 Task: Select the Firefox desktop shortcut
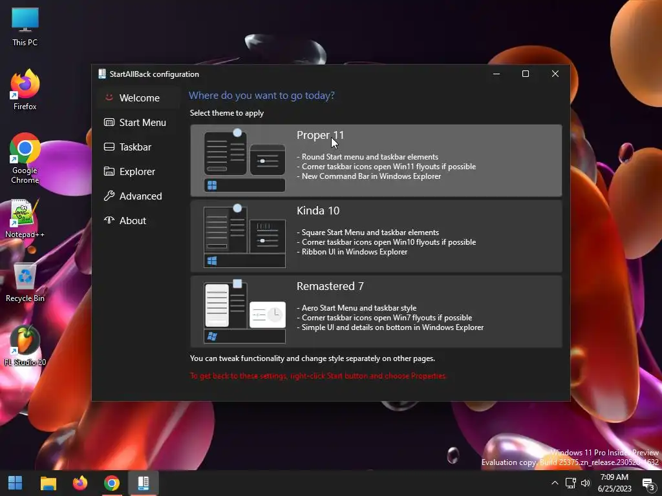click(x=25, y=89)
